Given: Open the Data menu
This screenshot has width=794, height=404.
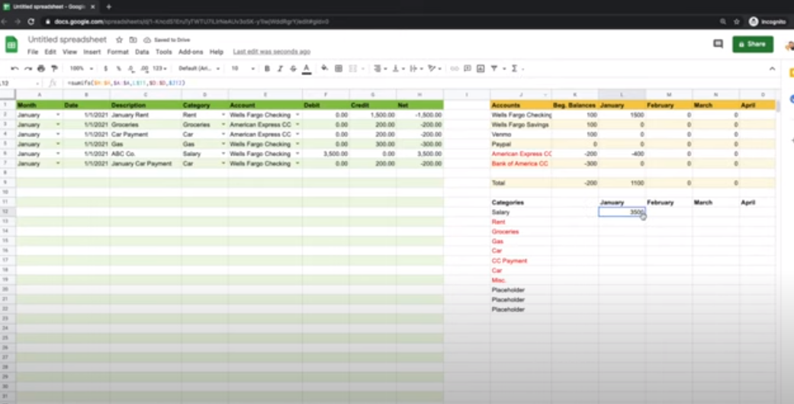Looking at the screenshot, I should [143, 52].
